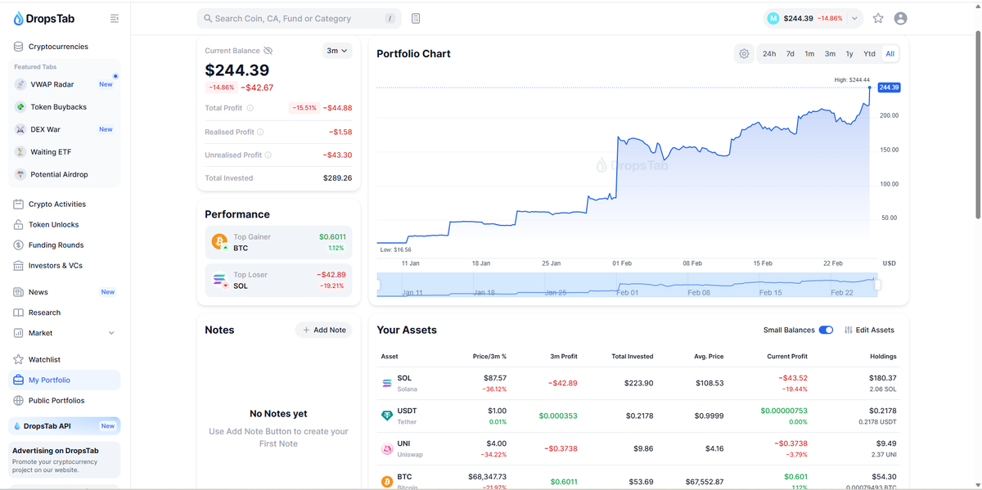Open Advertising on DropsTab card
This screenshot has width=982, height=490.
pos(64,460)
